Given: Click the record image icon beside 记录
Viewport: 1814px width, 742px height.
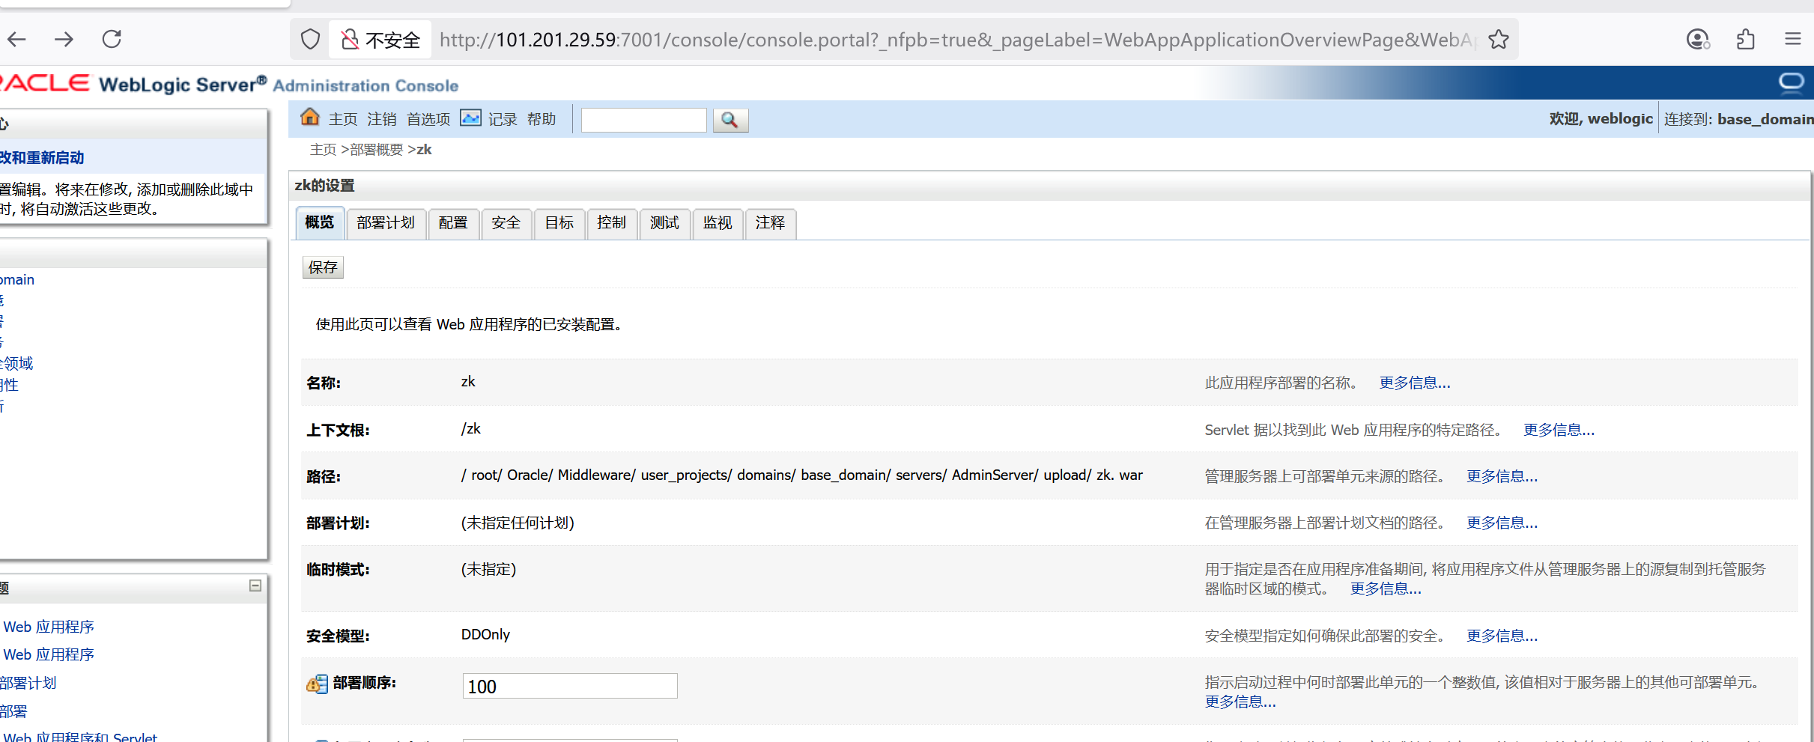Looking at the screenshot, I should (x=470, y=118).
